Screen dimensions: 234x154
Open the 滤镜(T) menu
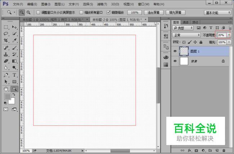tap(102, 4)
